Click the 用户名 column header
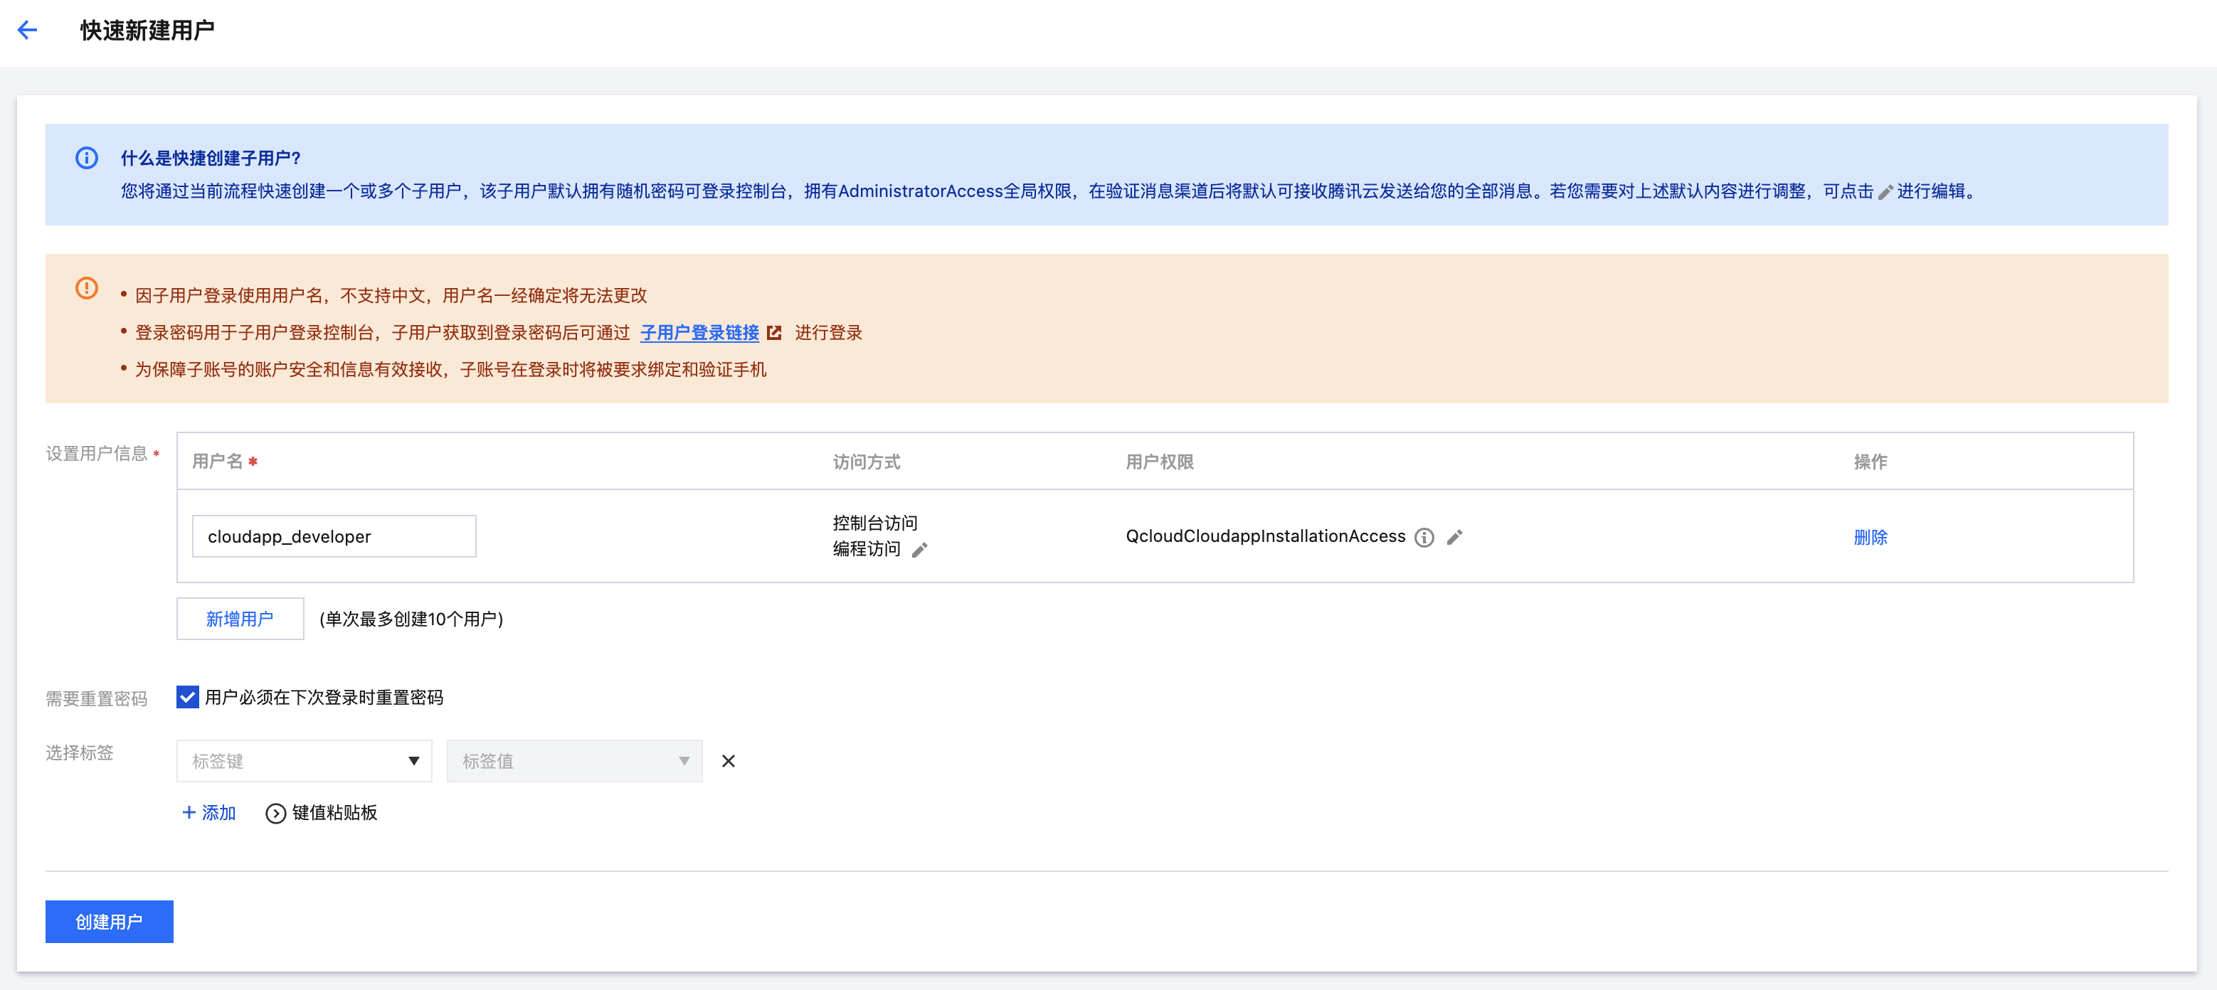 coord(218,462)
